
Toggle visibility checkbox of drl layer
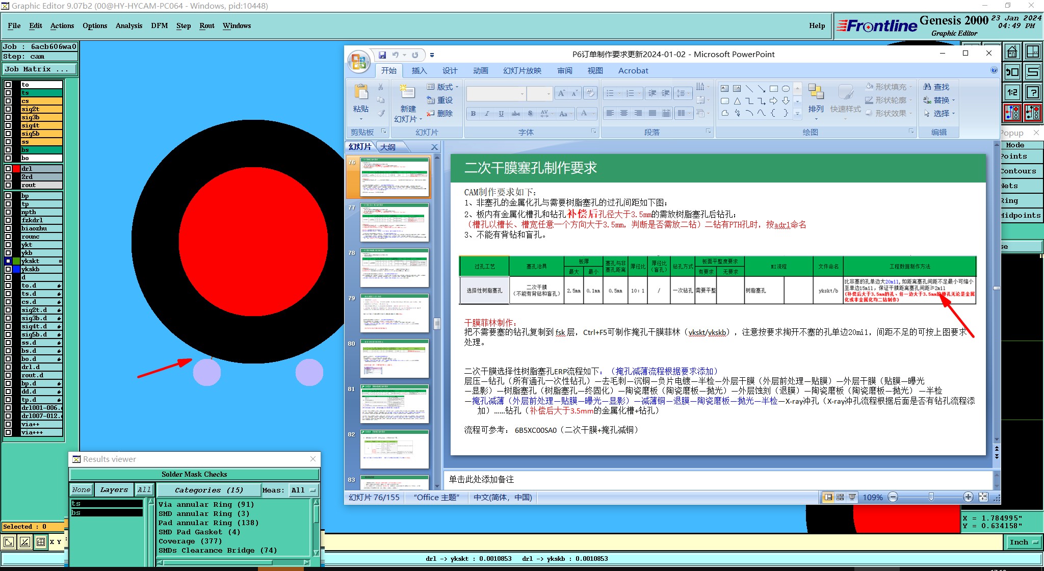click(8, 169)
